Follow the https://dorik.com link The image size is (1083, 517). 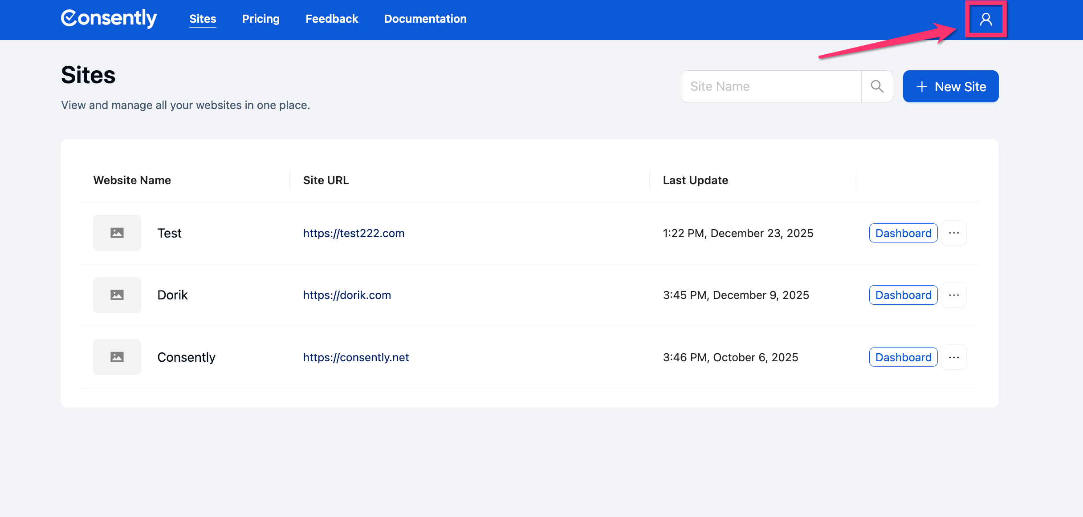click(347, 295)
